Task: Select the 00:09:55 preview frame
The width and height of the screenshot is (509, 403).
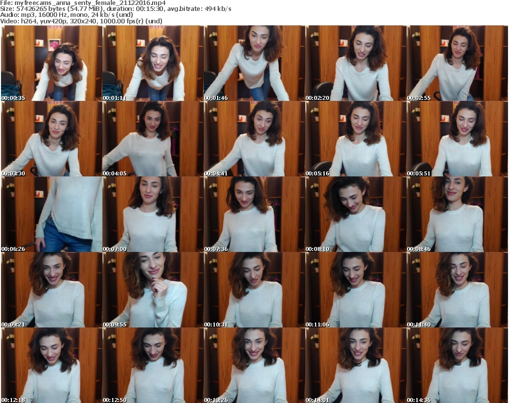Action: tap(153, 290)
